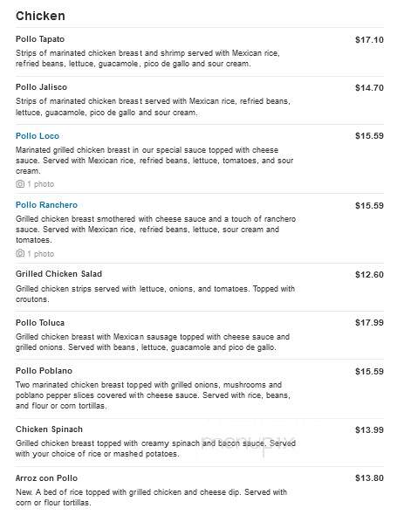The image size is (404, 515).
Task: Select the Pollo Tapato menu item title
Action: pos(40,39)
